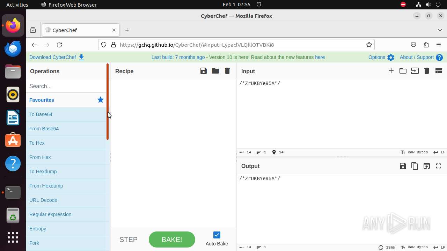Launch Thunderbird from the dock

[13, 48]
